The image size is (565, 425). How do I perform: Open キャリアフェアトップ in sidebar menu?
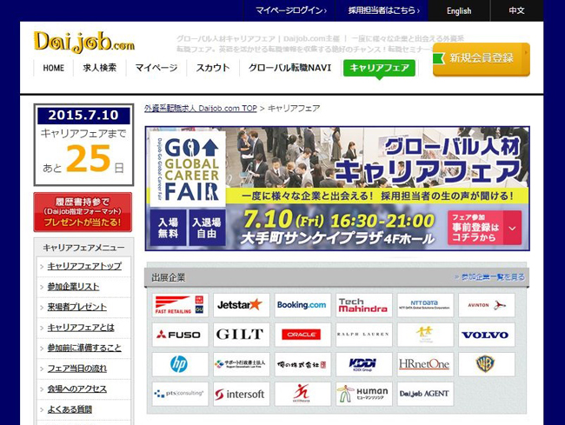tap(84, 266)
